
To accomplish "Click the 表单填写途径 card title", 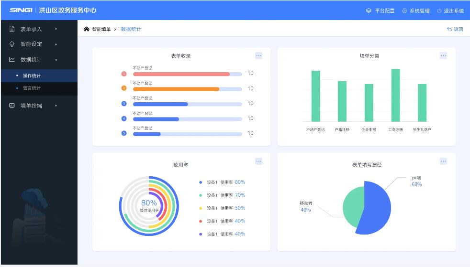I will pyautogui.click(x=367, y=165).
